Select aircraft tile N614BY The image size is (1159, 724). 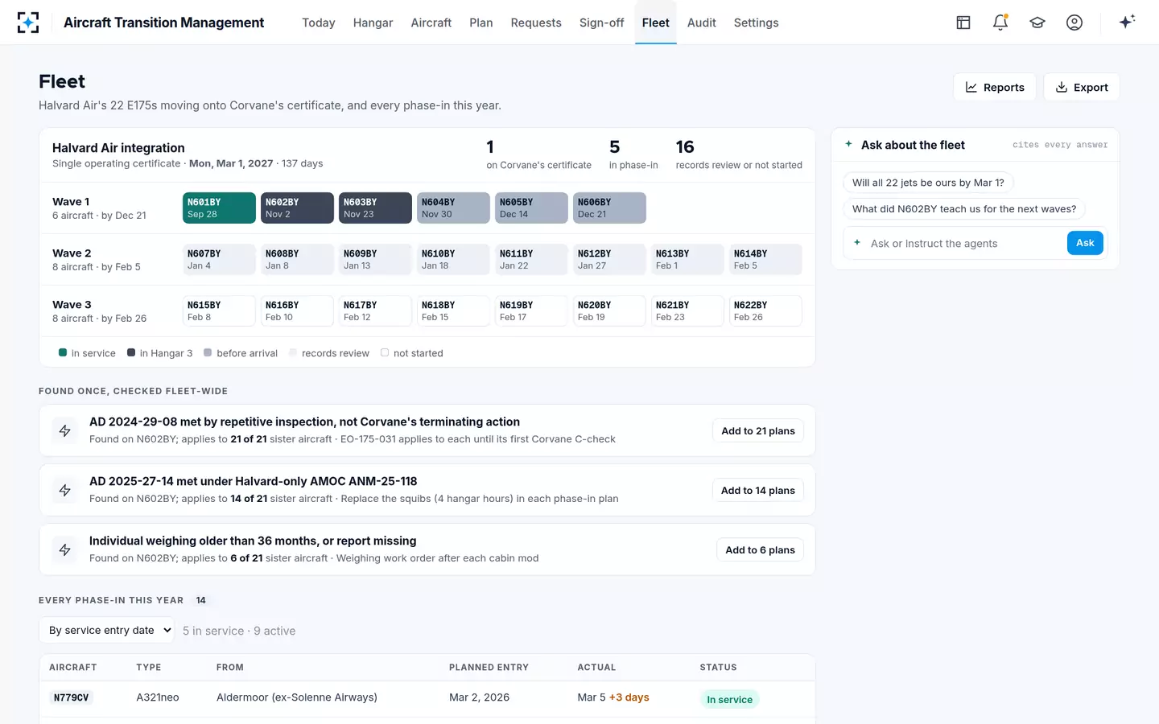click(x=765, y=259)
